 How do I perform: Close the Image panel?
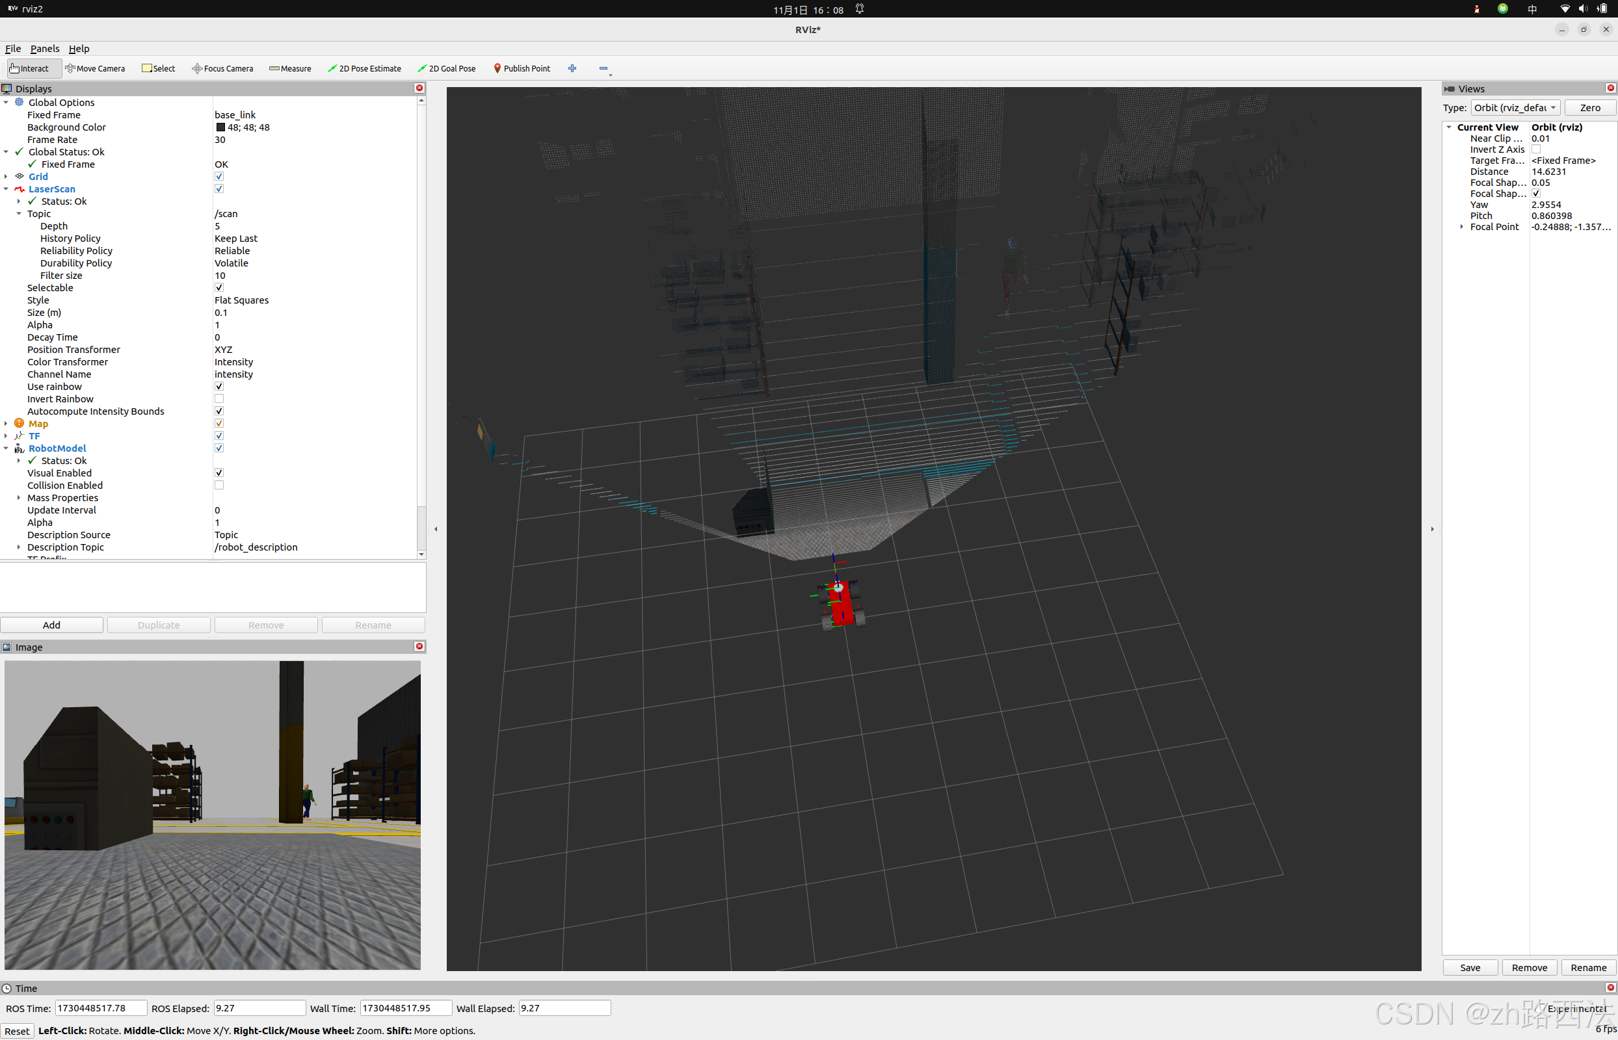tap(419, 646)
